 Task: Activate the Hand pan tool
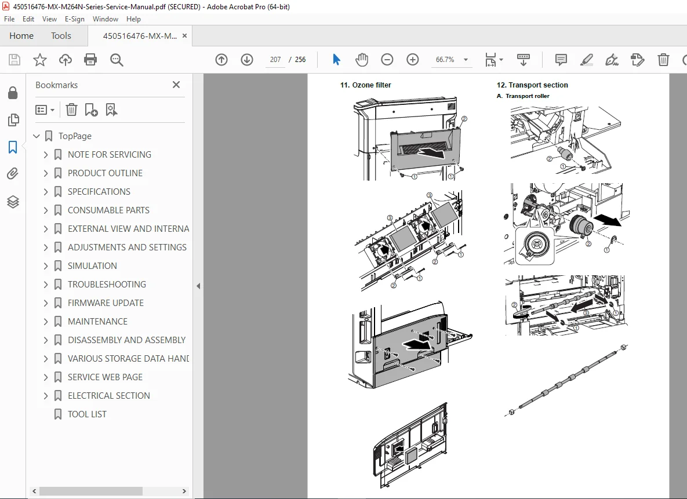coord(361,60)
